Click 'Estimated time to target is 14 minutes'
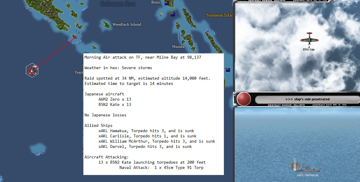The image size is (360, 182). click(x=129, y=84)
